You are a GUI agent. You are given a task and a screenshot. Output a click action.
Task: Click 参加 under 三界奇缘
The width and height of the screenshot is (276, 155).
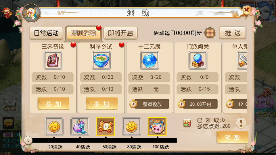(x=53, y=104)
